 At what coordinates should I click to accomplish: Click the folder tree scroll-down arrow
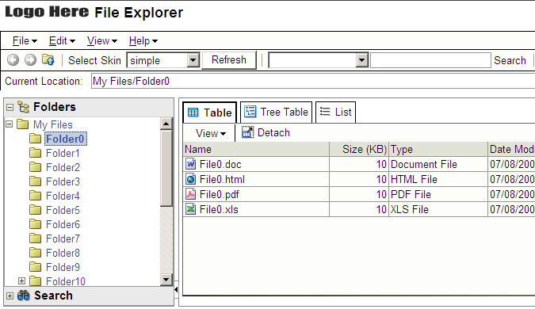click(166, 280)
